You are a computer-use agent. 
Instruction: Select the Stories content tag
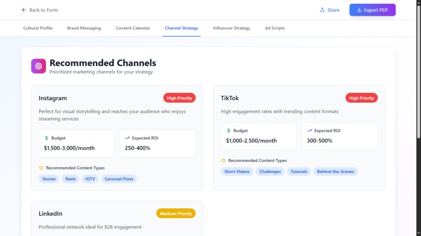49,179
